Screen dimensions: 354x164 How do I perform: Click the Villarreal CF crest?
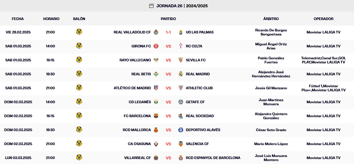pos(156,158)
